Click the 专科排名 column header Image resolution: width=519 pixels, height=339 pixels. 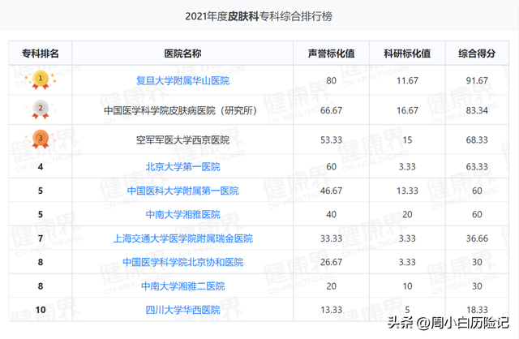point(41,54)
